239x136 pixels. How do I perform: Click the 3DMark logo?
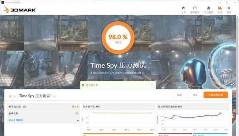[x=20, y=10]
